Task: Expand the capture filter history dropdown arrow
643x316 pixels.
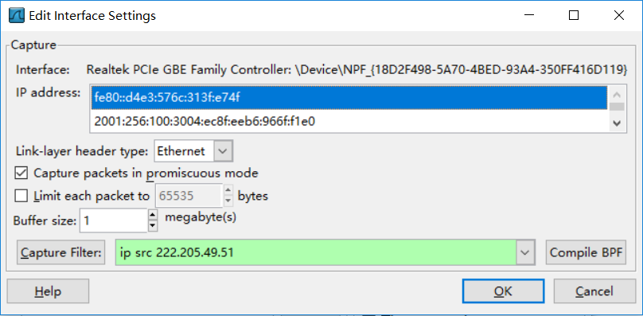Action: pyautogui.click(x=525, y=252)
